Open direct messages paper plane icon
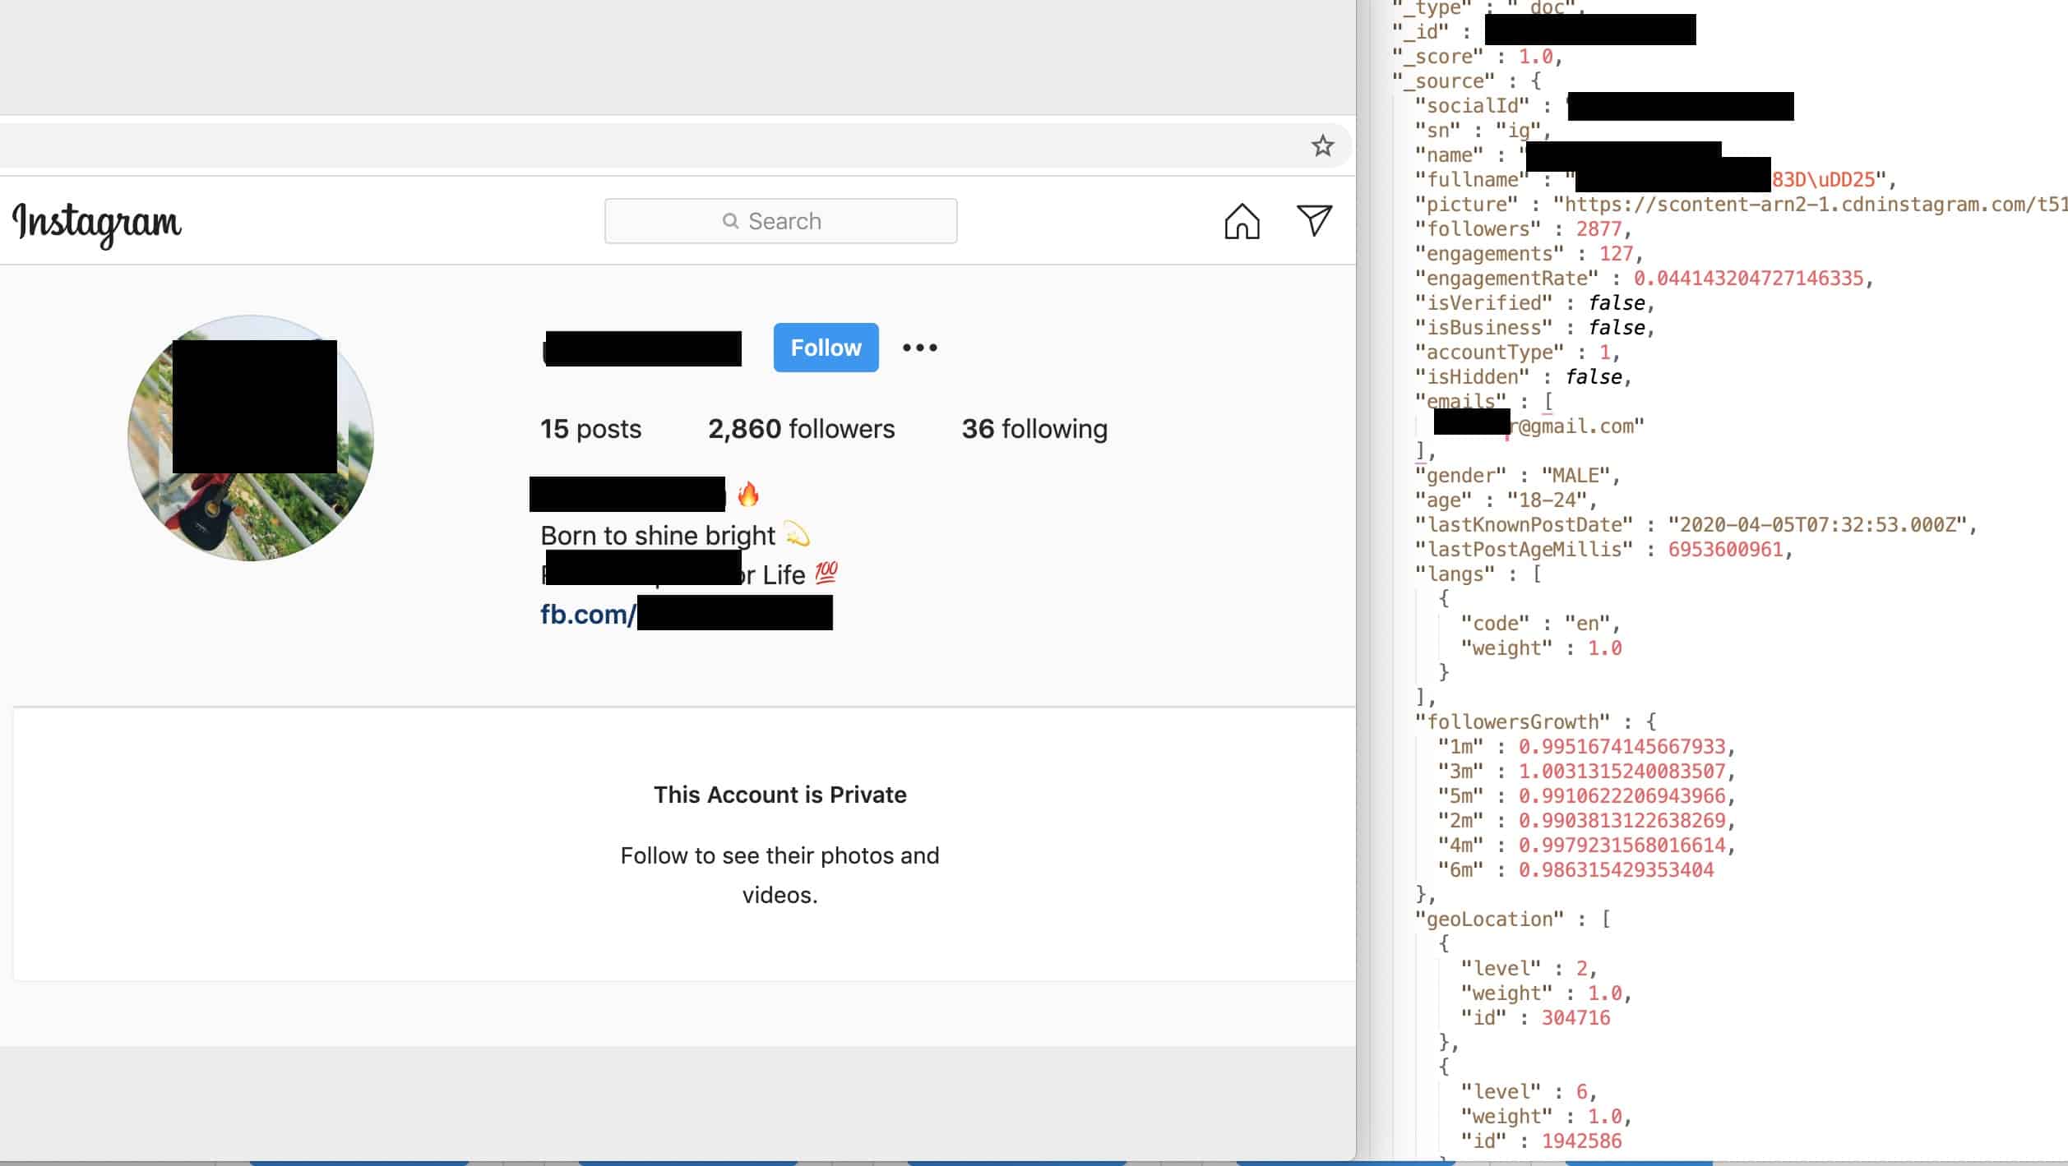 click(1314, 220)
